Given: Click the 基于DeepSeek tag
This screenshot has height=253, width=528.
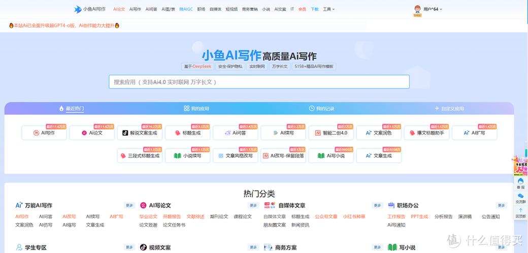Looking at the screenshot, I should click(x=197, y=66).
